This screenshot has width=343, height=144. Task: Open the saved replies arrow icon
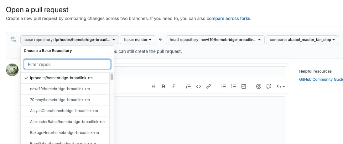pos(281,86)
